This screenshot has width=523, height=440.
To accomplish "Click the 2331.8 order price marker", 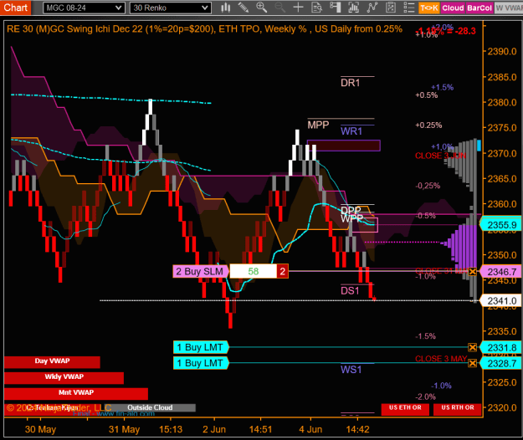I will pyautogui.click(x=501, y=348).
